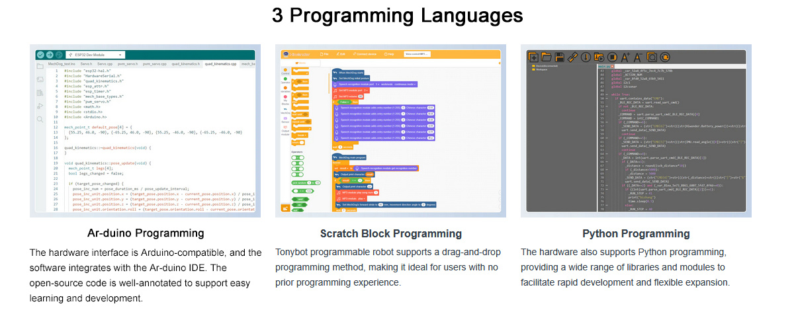Switch to the quad_kinematics.cpp tab
Screen dimensions: 794x314
[222, 64]
